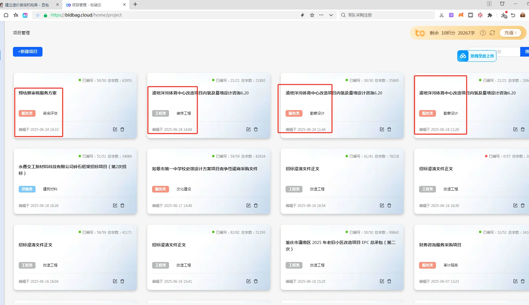Open the browser extensions puzzle icon
Viewport: 529px width, 305px height.
pyautogui.click(x=490, y=15)
